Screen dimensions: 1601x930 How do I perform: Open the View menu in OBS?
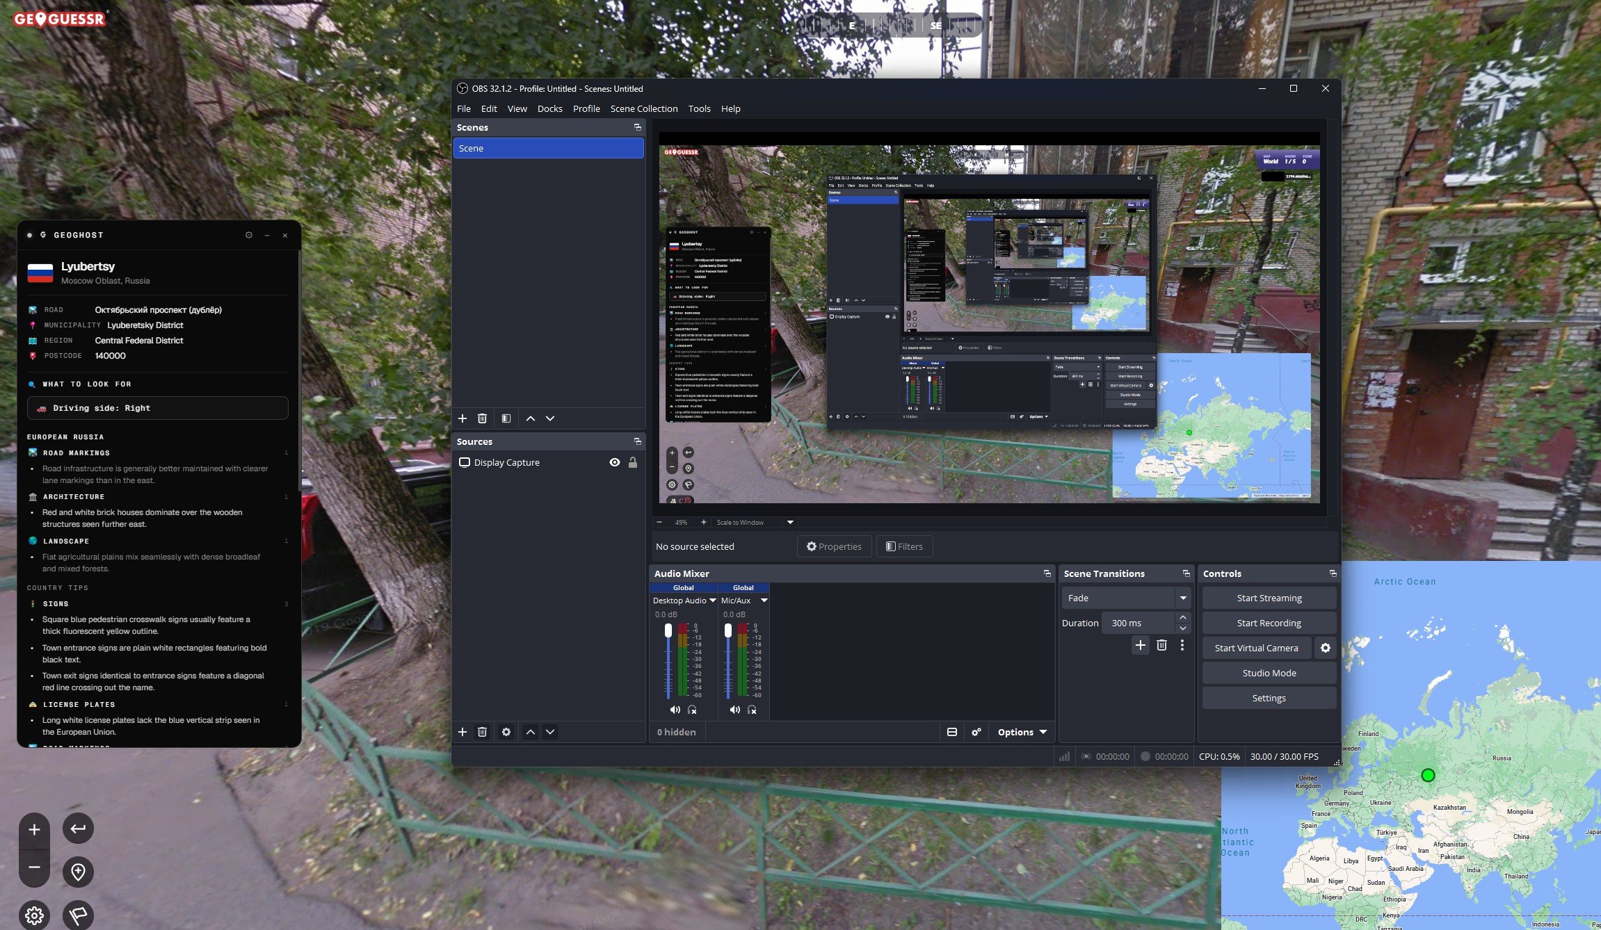(517, 108)
